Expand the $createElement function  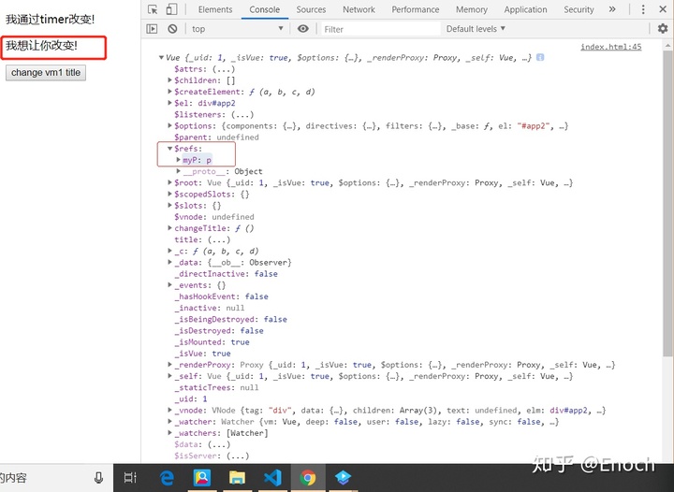169,92
